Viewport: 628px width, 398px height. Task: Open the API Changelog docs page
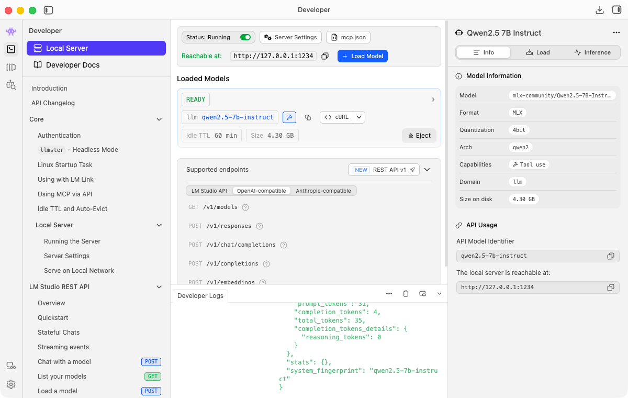tap(53, 103)
